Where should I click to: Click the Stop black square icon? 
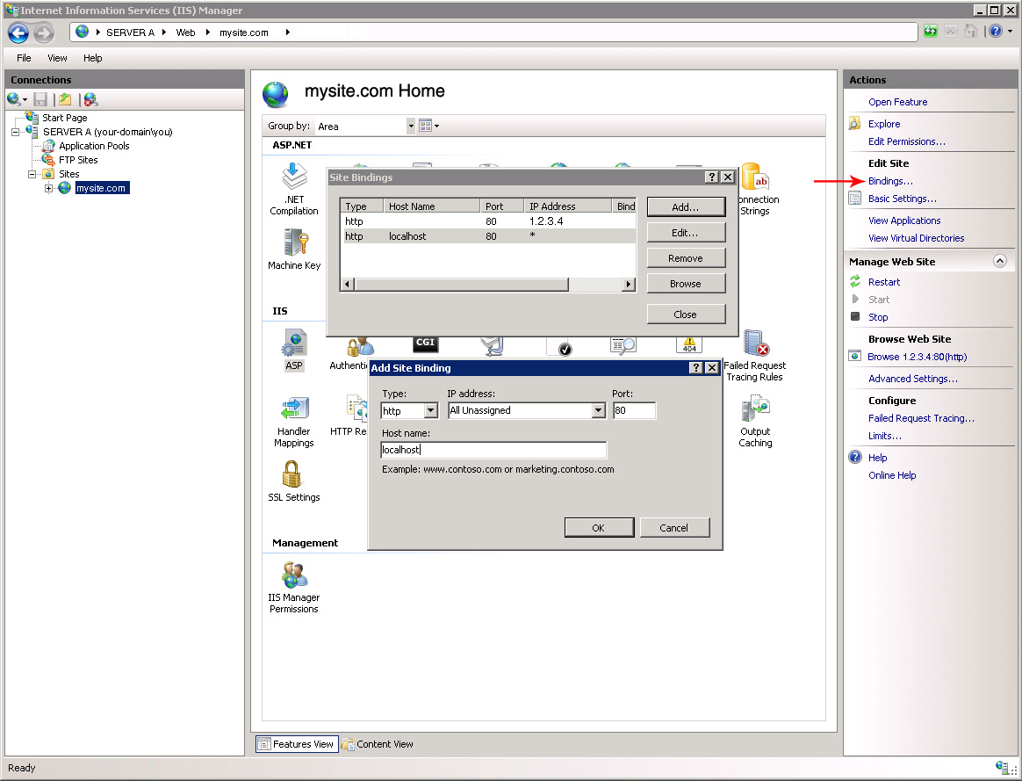coord(855,317)
